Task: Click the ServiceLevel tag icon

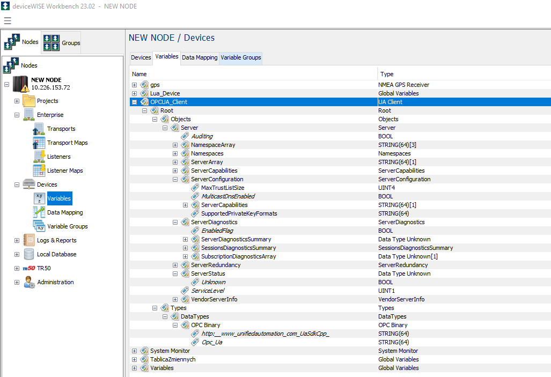Action: pos(185,291)
